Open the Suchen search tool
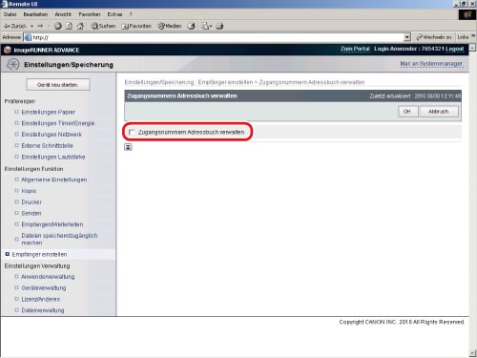 point(103,26)
